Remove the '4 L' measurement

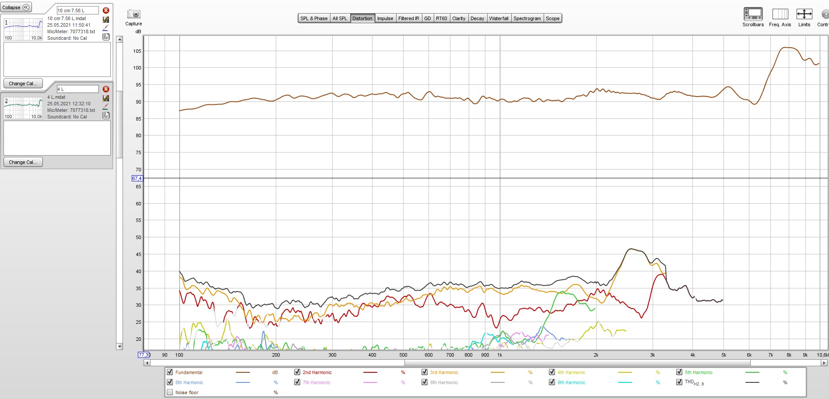(106, 89)
